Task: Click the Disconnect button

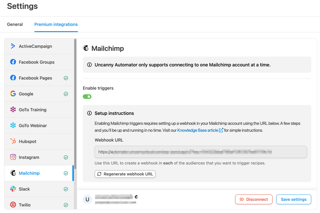Action: pyautogui.click(x=254, y=199)
